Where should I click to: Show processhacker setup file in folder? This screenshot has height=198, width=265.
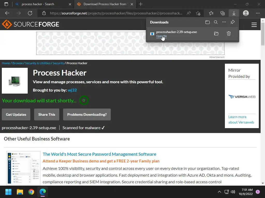pyautogui.click(x=216, y=34)
